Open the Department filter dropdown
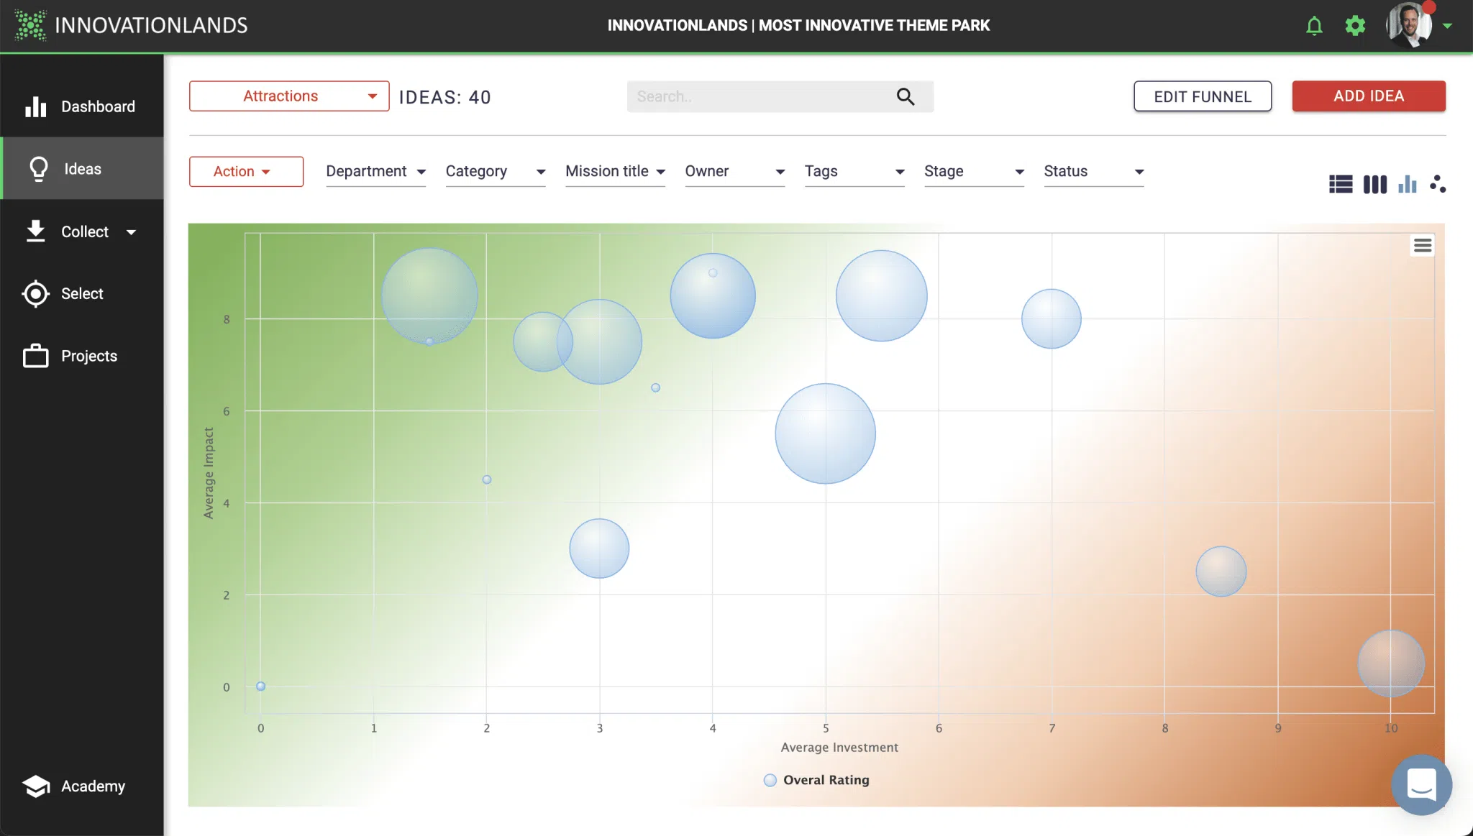Viewport: 1473px width, 836px height. tap(376, 172)
